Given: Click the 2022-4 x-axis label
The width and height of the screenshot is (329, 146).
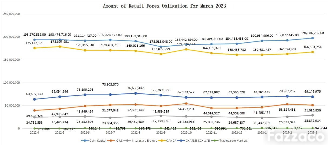Looking at the screenshot, I should [x=35, y=133].
